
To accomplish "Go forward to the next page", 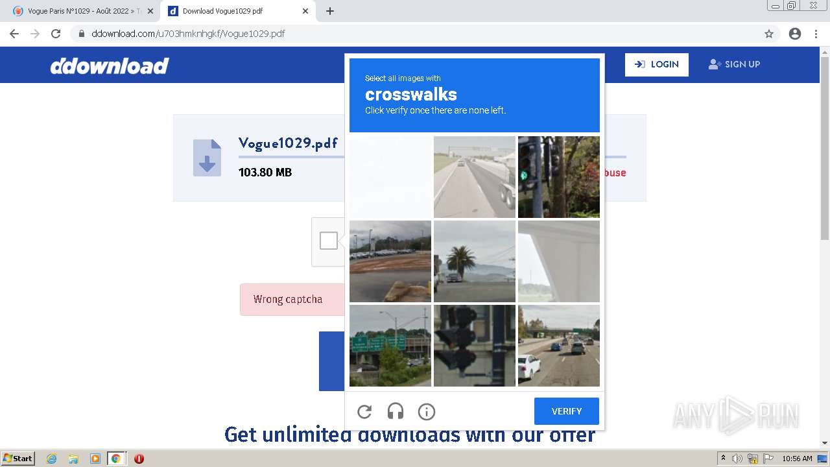I will (x=35, y=34).
